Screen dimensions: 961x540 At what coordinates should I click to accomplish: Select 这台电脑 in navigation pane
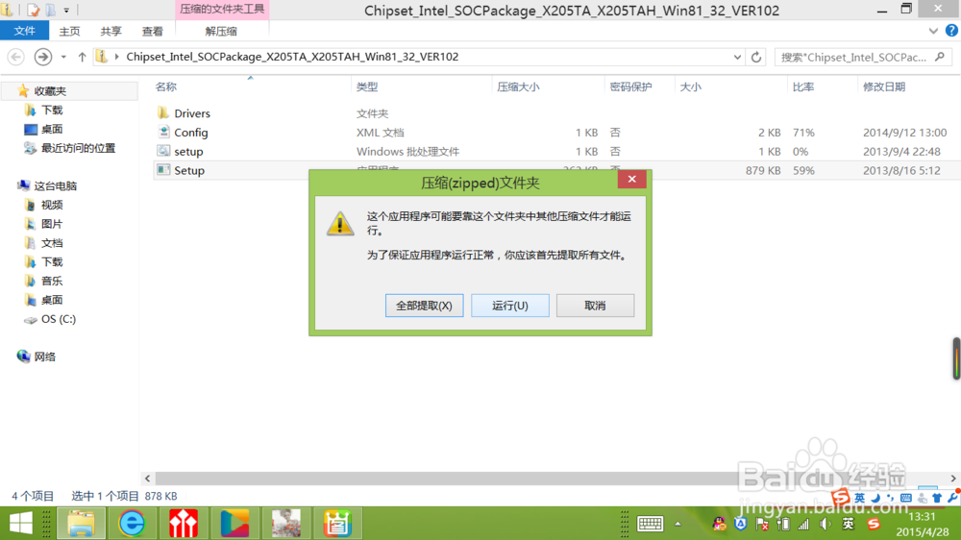55,185
